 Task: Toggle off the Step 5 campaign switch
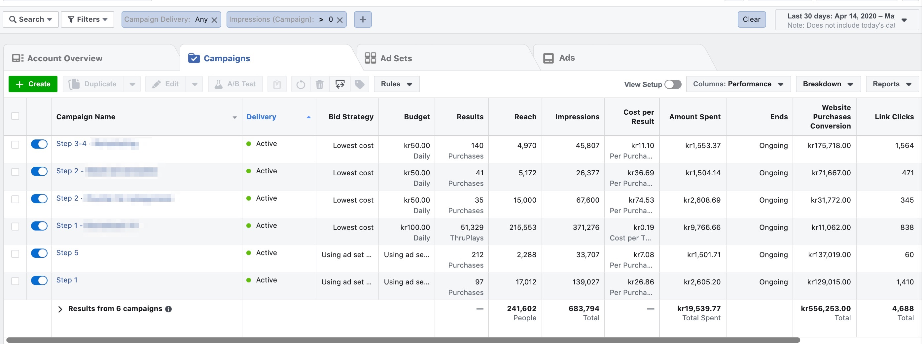tap(39, 253)
